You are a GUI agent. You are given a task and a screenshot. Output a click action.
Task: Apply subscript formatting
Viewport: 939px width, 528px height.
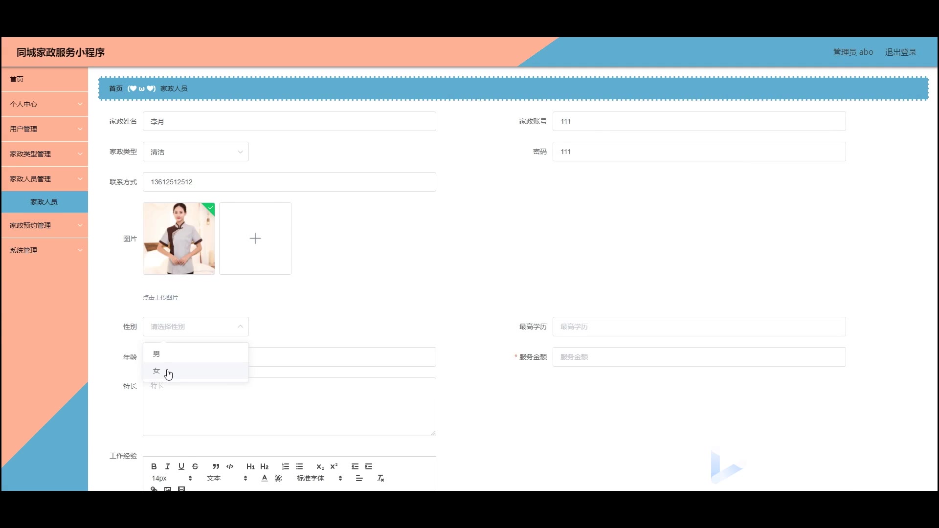320,466
